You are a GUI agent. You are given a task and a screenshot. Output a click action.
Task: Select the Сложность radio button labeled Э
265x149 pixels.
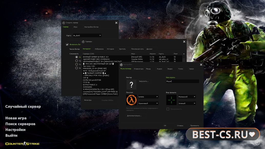77,68
